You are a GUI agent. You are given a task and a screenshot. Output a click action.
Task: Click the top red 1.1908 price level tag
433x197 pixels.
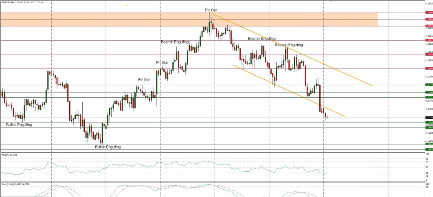tap(429, 13)
